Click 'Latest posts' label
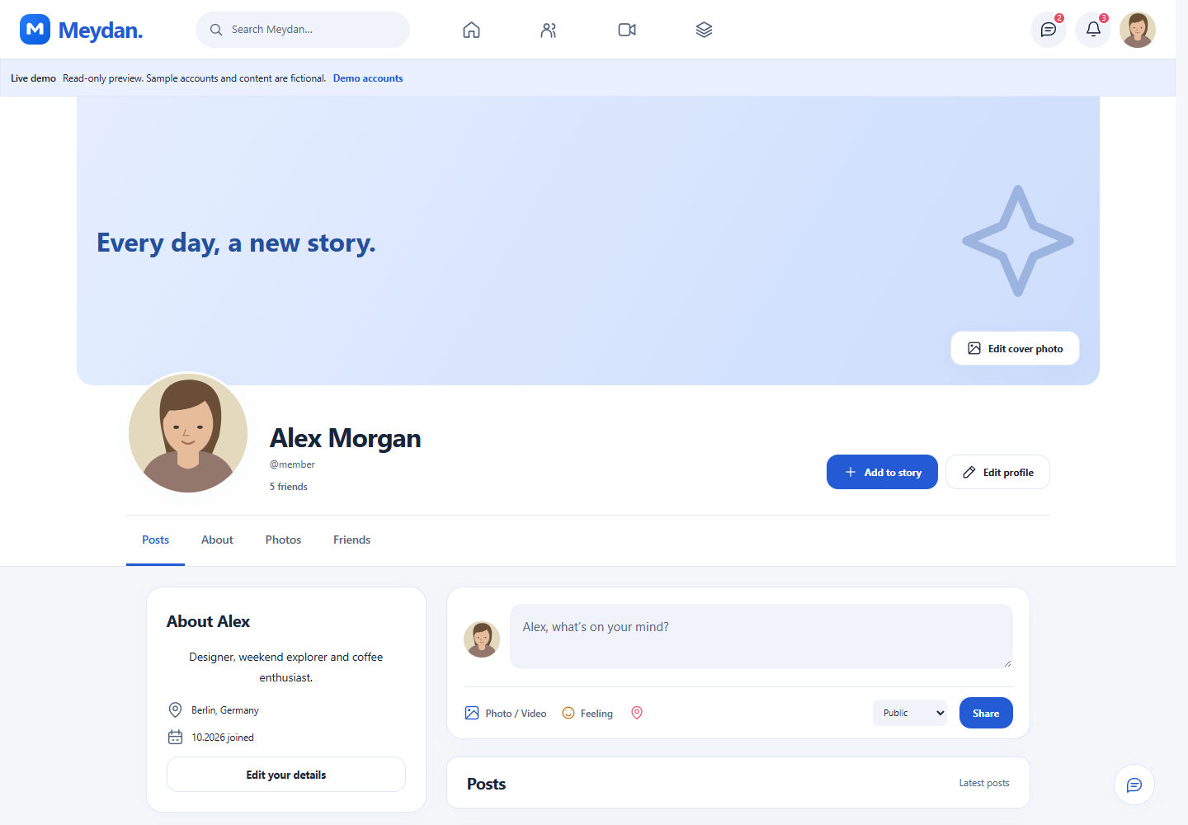This screenshot has height=825, width=1188. click(x=984, y=783)
